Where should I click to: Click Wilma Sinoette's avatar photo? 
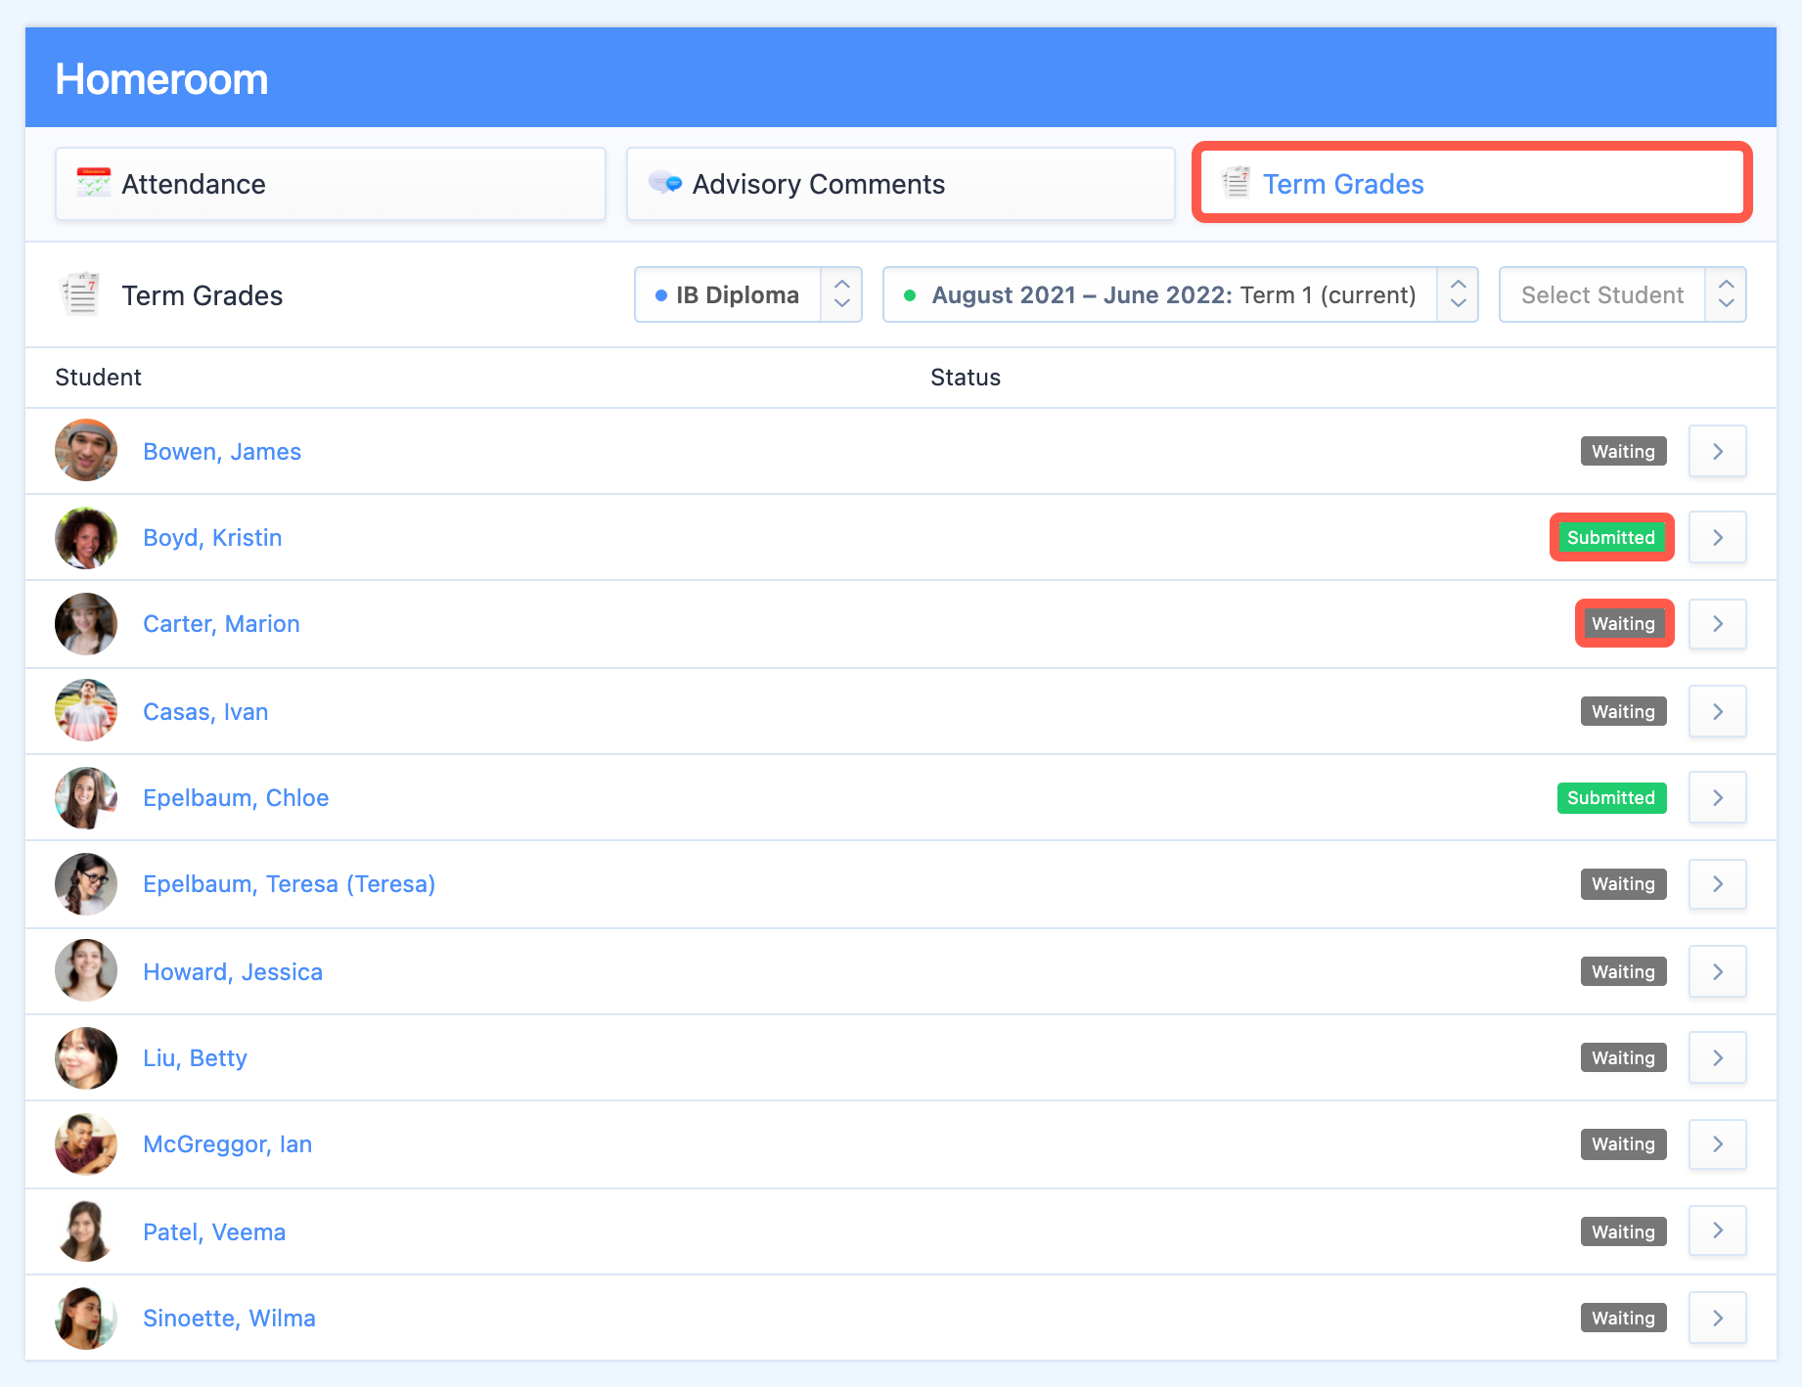[x=86, y=1319]
